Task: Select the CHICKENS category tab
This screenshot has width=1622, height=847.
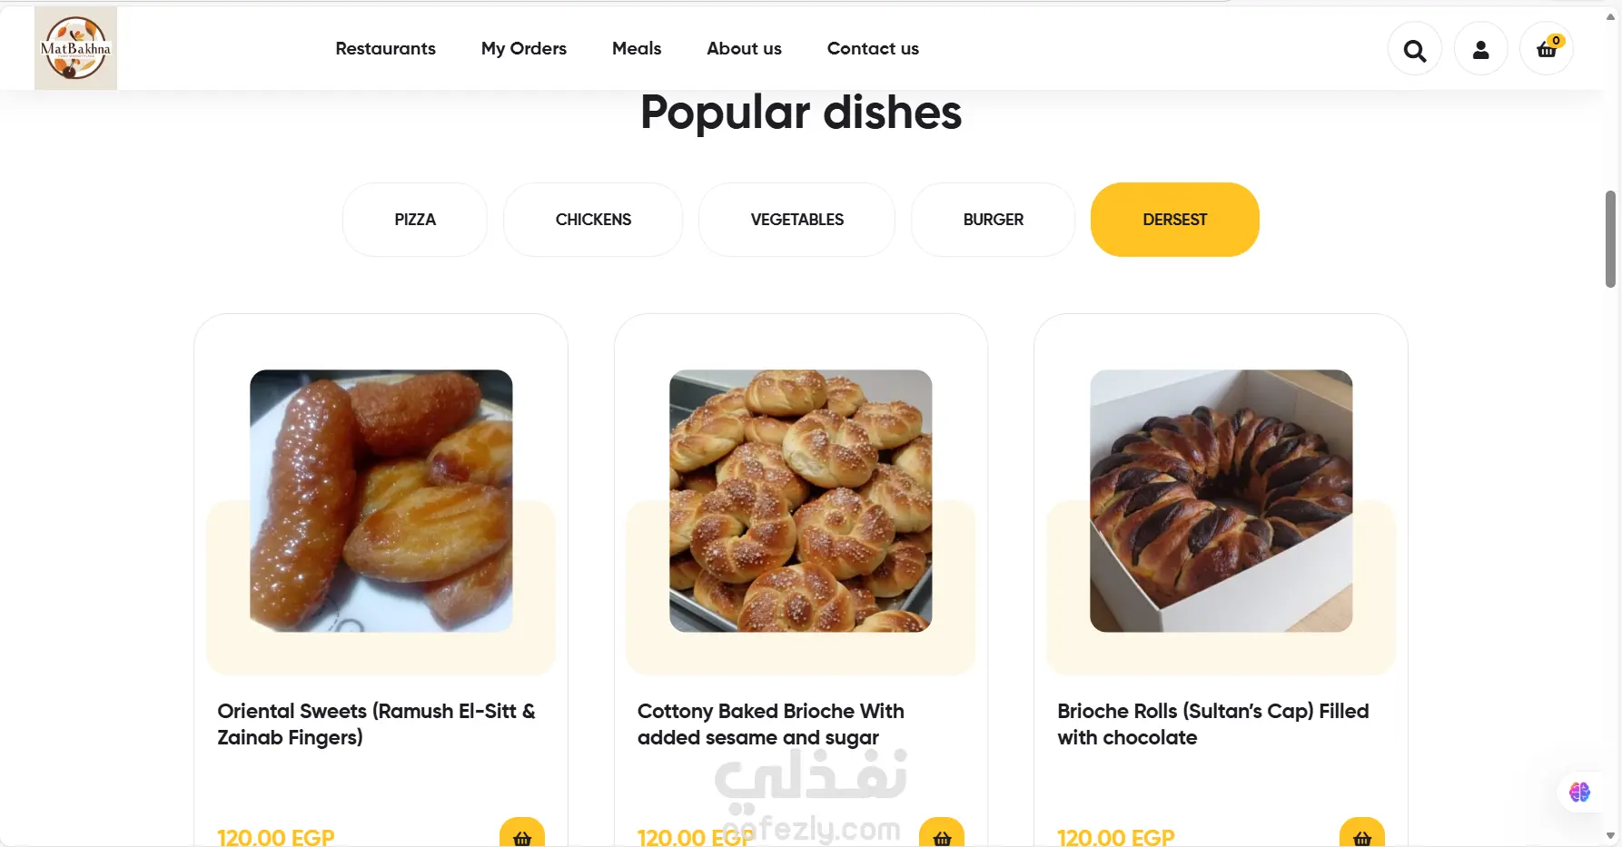Action: (593, 220)
